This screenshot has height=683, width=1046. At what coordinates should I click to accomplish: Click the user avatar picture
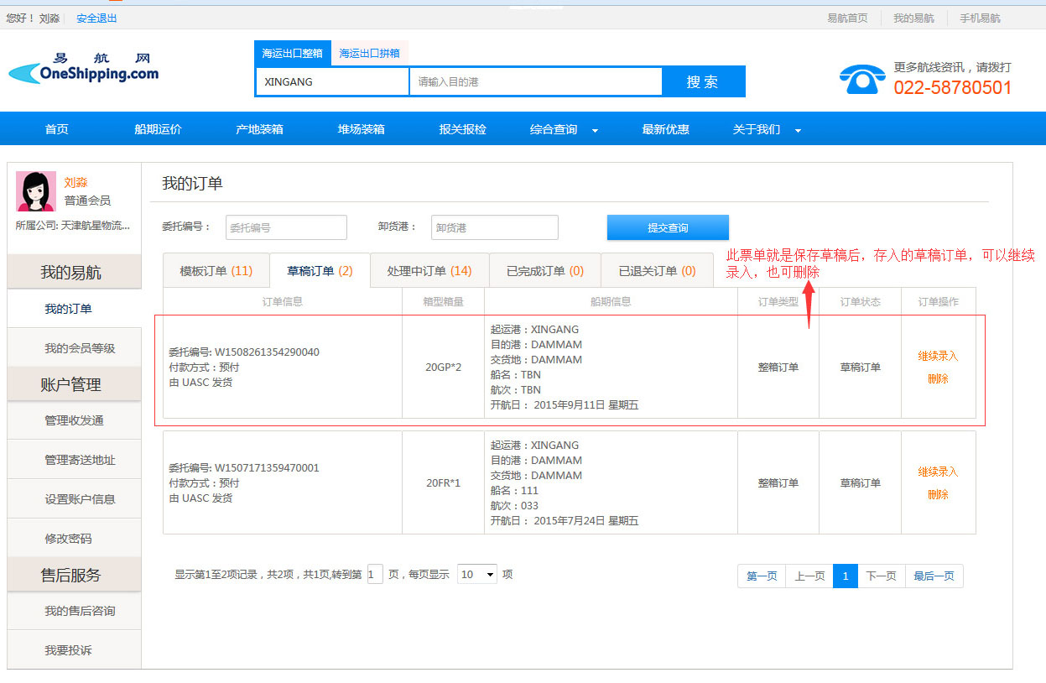[x=36, y=191]
